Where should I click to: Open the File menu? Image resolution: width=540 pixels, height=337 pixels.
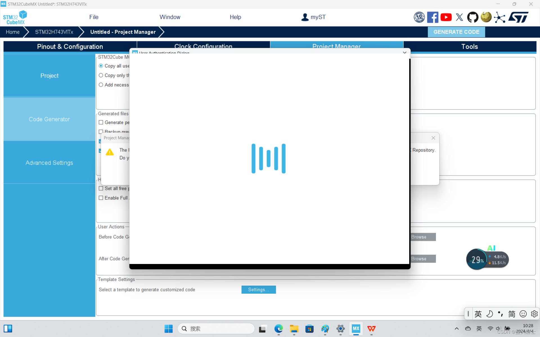pyautogui.click(x=94, y=17)
